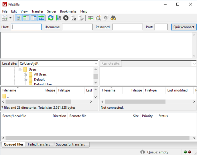Screen dimensions: 197x155
Task: Click the queue status speed limit icon
Action: pos(143,152)
